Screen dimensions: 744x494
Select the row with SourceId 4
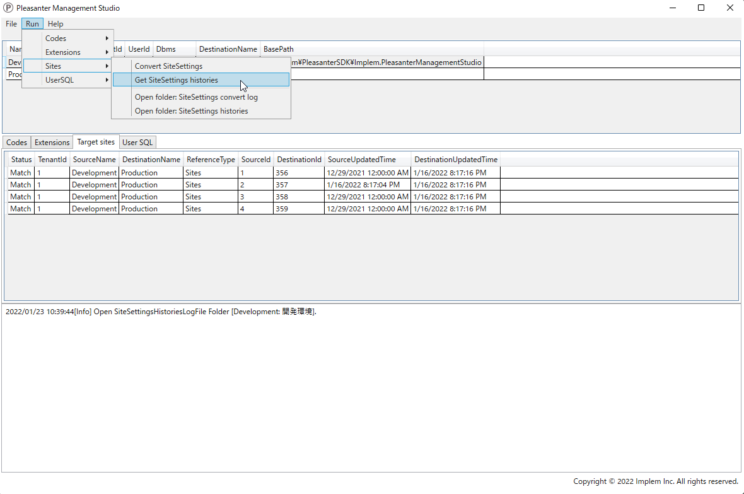373,209
